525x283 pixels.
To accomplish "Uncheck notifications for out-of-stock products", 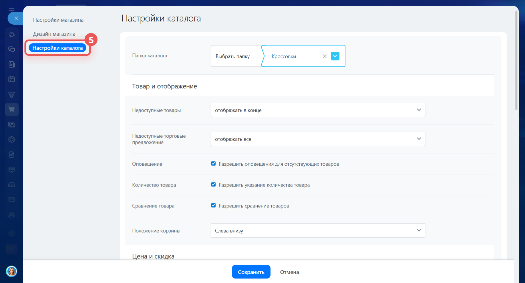I will (x=213, y=164).
